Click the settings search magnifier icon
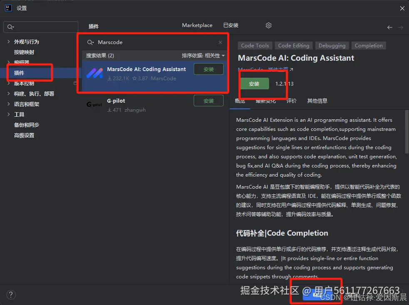Screen dimensions: 409x305 (x=10, y=27)
